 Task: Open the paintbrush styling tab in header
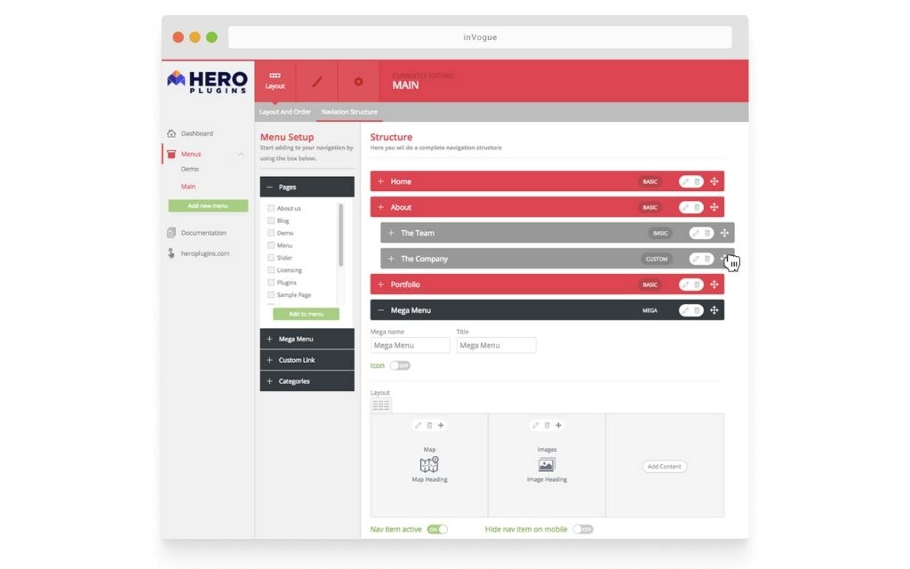pyautogui.click(x=316, y=82)
